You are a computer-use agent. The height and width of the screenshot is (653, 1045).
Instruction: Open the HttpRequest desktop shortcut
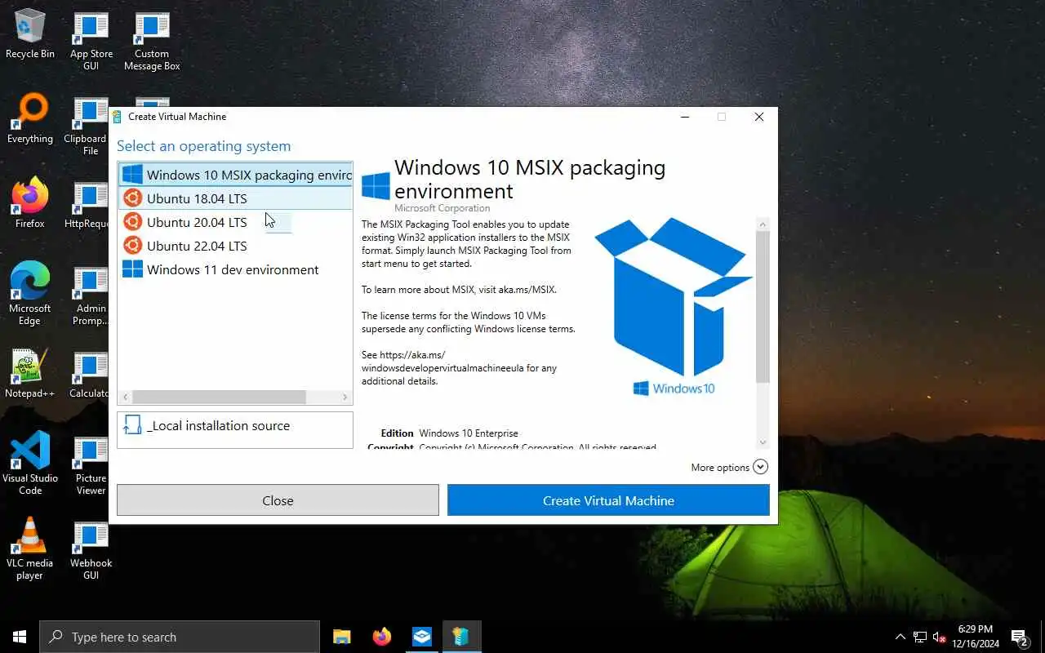(88, 204)
